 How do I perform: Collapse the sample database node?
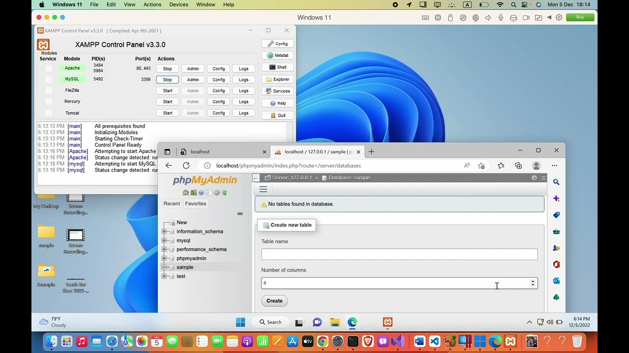[x=164, y=267]
